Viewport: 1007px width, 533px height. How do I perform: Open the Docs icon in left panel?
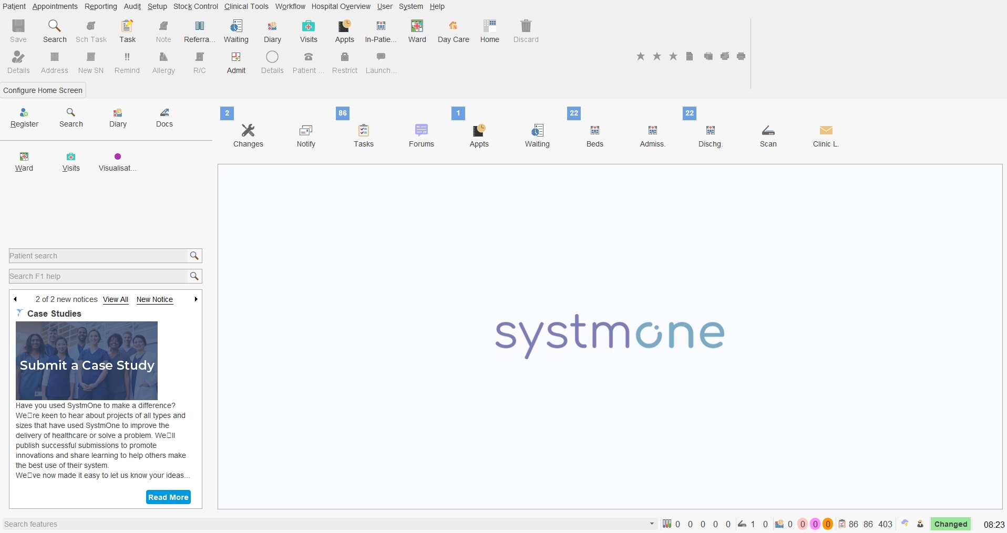click(x=165, y=118)
